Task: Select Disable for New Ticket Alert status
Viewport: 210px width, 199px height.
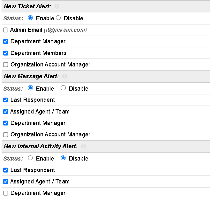Action: 58,18
